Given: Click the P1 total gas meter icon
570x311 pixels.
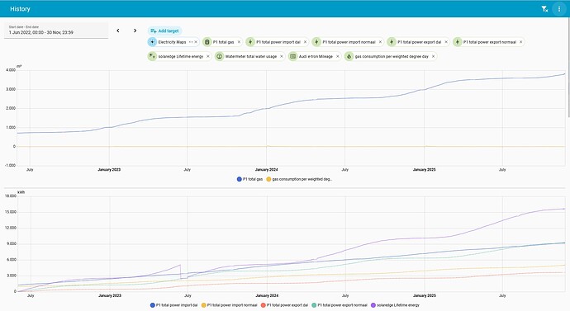Looking at the screenshot, I should click(x=207, y=42).
